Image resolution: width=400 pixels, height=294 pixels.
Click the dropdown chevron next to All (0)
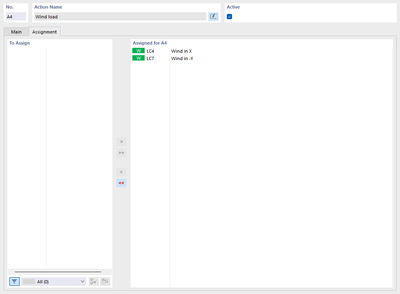83,281
